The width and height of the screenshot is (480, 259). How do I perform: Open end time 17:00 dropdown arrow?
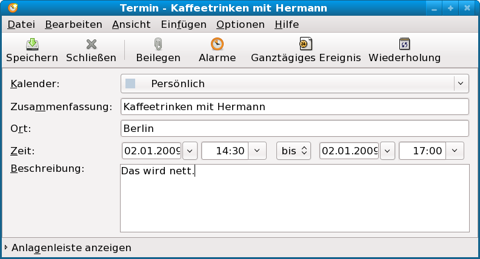click(455, 151)
